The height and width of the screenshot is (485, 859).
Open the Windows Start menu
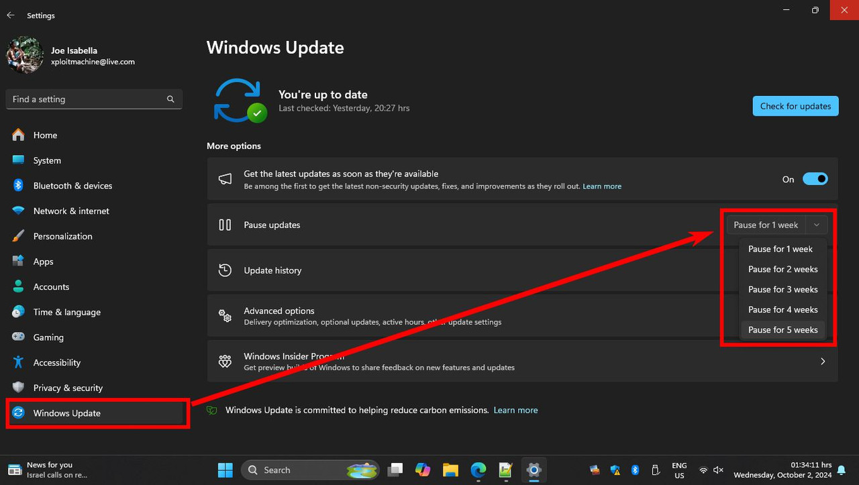point(225,470)
